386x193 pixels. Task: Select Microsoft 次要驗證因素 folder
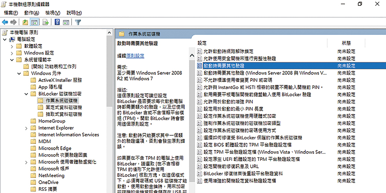(63, 155)
